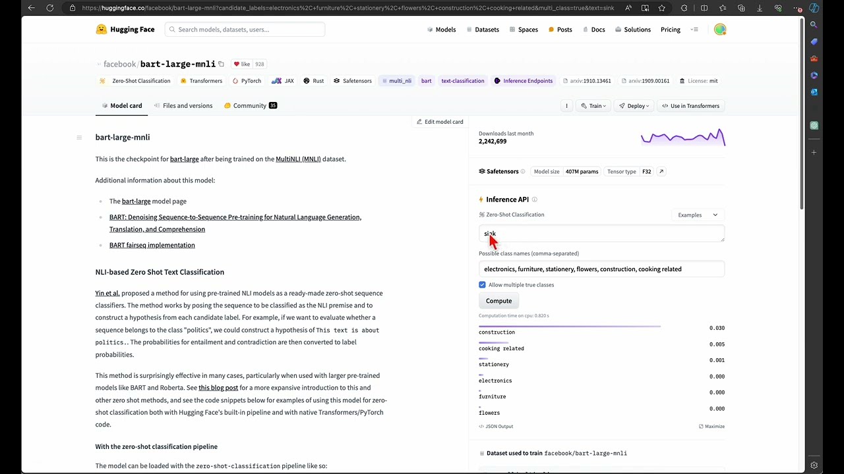Switch to the Files and versions tab
Image resolution: width=844 pixels, height=474 pixels.
[183, 106]
